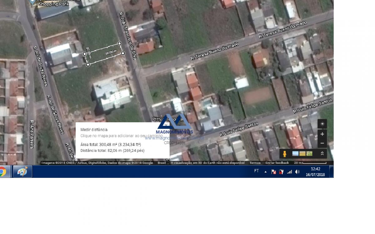
Task: Open the middle yellow field photo thumbnail
Action: coord(302,154)
